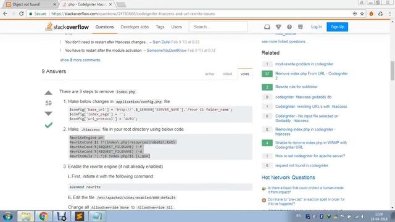The width and height of the screenshot is (395, 222).
Task: Open 'mod-rewrite problem in codeigniter' link
Action: pos(304,64)
